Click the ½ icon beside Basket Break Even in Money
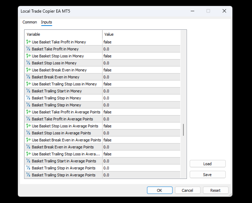Viewport: 252px width, 203px height. pos(28,77)
